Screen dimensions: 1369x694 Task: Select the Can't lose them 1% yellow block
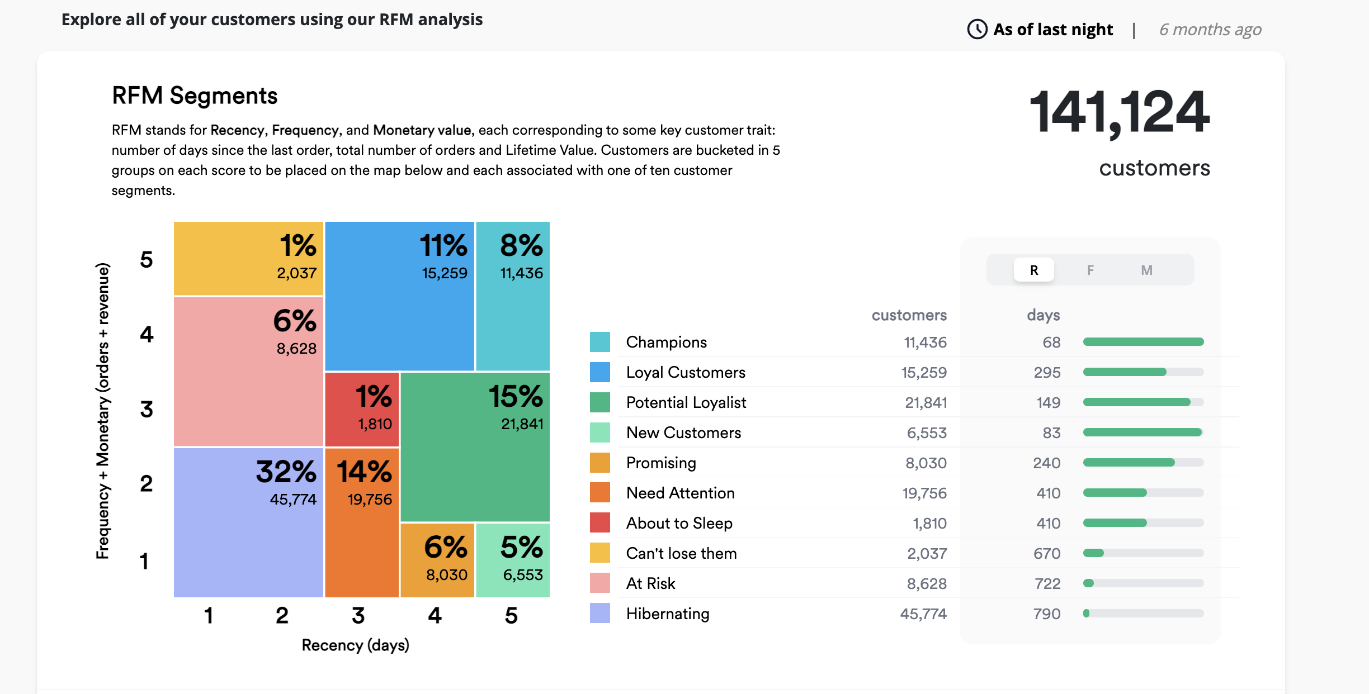click(x=248, y=258)
